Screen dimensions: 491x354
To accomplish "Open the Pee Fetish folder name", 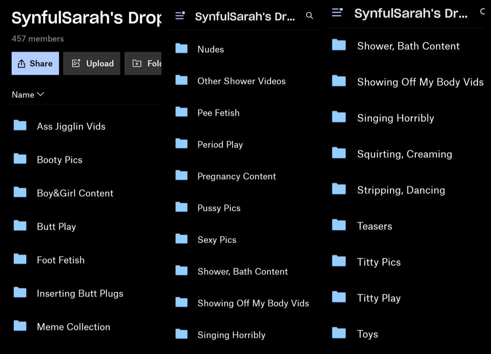I will 218,113.
